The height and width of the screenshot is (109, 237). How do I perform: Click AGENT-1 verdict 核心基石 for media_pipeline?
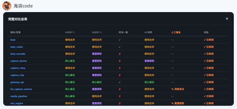[70, 96]
